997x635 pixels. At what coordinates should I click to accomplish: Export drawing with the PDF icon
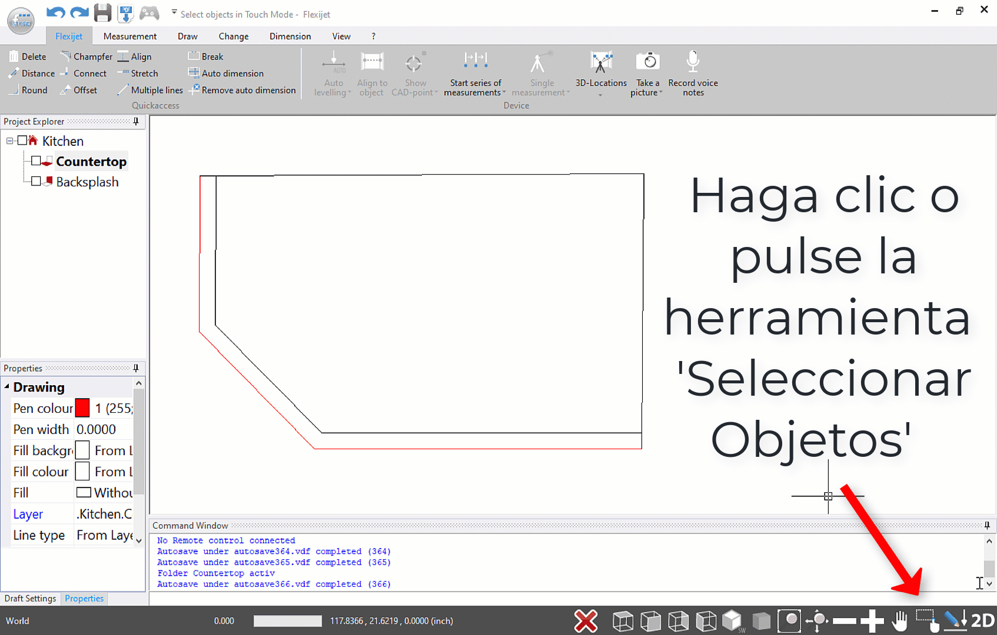coord(125,14)
